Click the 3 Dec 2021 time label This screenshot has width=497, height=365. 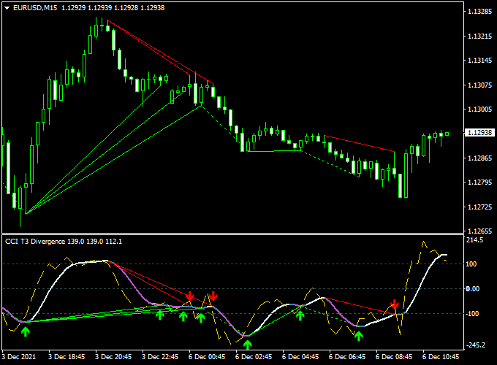click(x=19, y=357)
